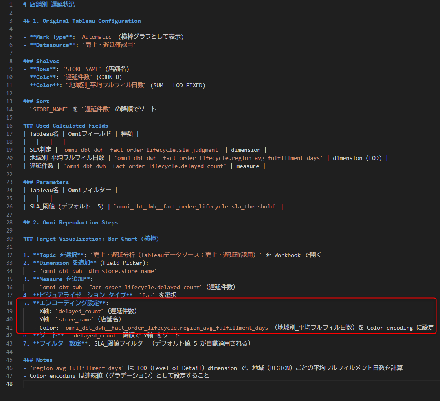The image size is (440, 401).
Task: Click the dim_store.store_name code on line 34
Action: pyautogui.click(x=98, y=271)
